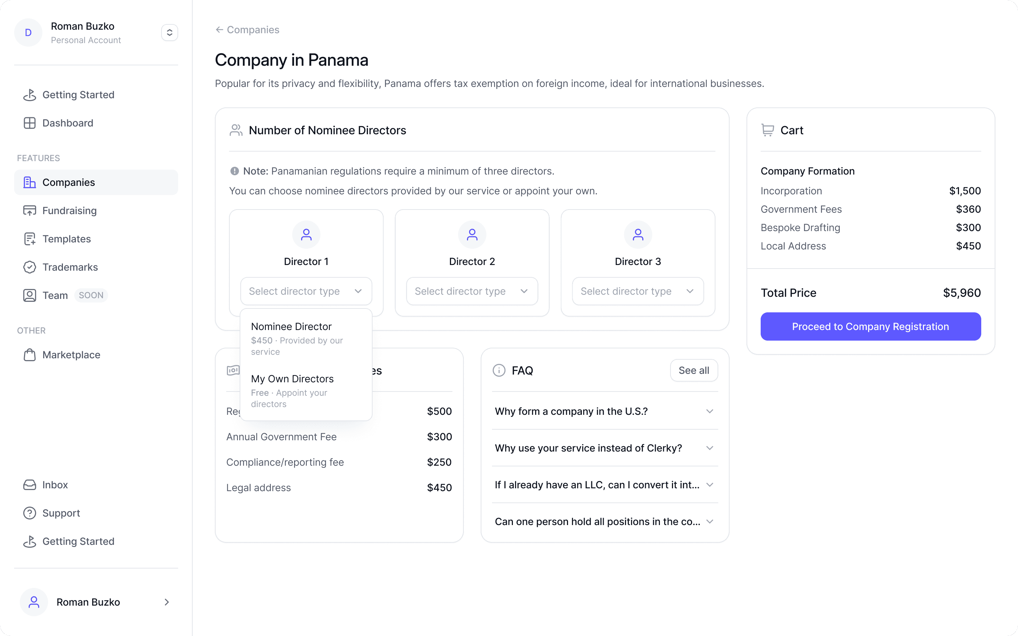This screenshot has height=636, width=1018.
Task: Click the Support question mark icon
Action: [29, 513]
